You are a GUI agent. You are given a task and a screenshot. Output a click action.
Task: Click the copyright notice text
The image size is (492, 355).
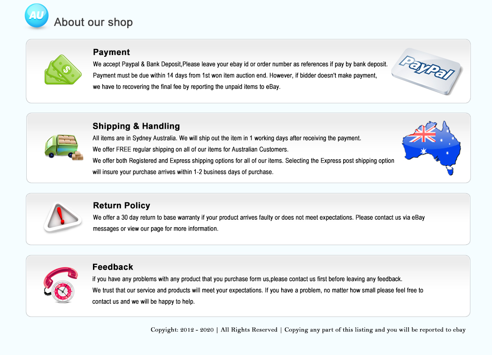point(308,330)
